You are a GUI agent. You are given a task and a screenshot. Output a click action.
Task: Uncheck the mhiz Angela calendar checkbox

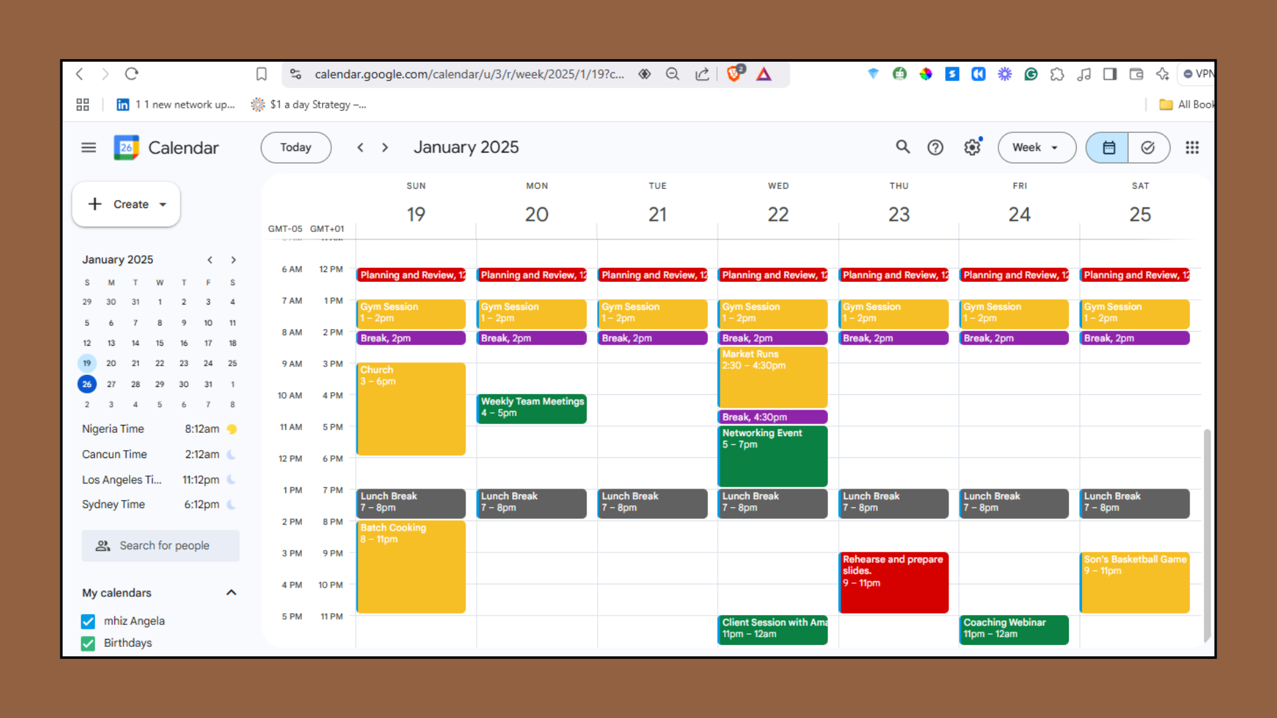click(88, 621)
